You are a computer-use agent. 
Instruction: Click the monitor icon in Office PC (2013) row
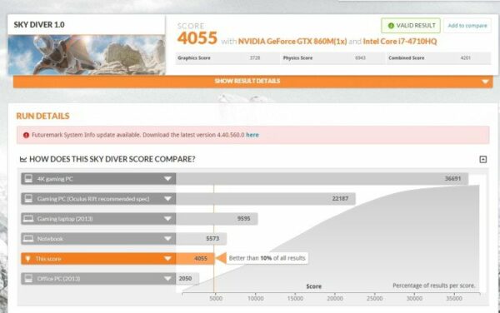[x=28, y=279]
